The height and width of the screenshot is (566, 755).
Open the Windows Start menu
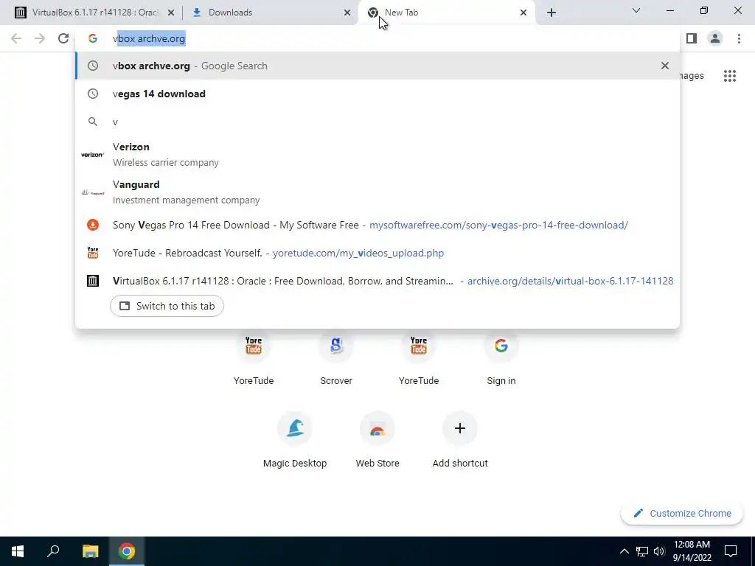click(18, 551)
